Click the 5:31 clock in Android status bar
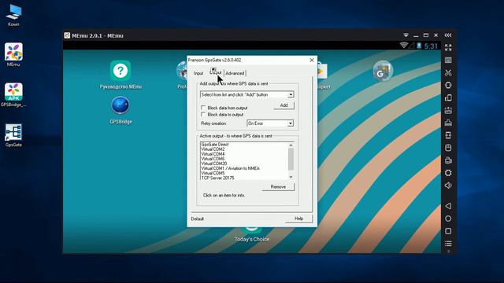Viewport: 504px width, 283px height. tap(431, 46)
